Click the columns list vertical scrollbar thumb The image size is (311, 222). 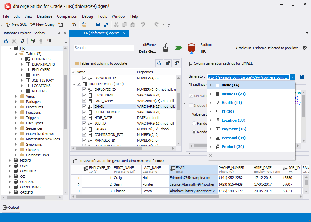pos(178,101)
